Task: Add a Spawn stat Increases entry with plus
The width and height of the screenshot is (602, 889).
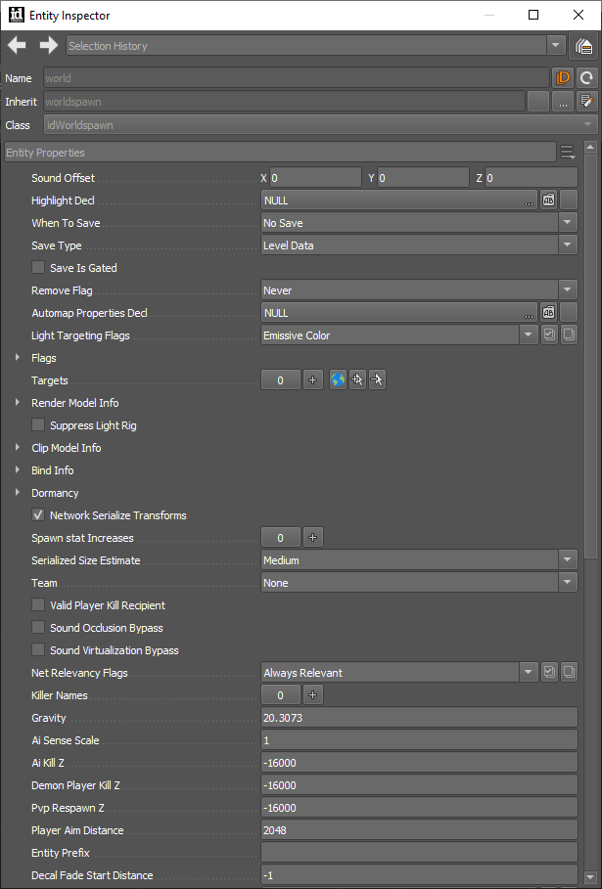Action: (312, 538)
